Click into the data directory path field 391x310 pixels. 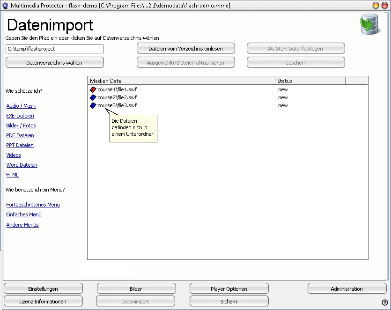click(x=54, y=49)
